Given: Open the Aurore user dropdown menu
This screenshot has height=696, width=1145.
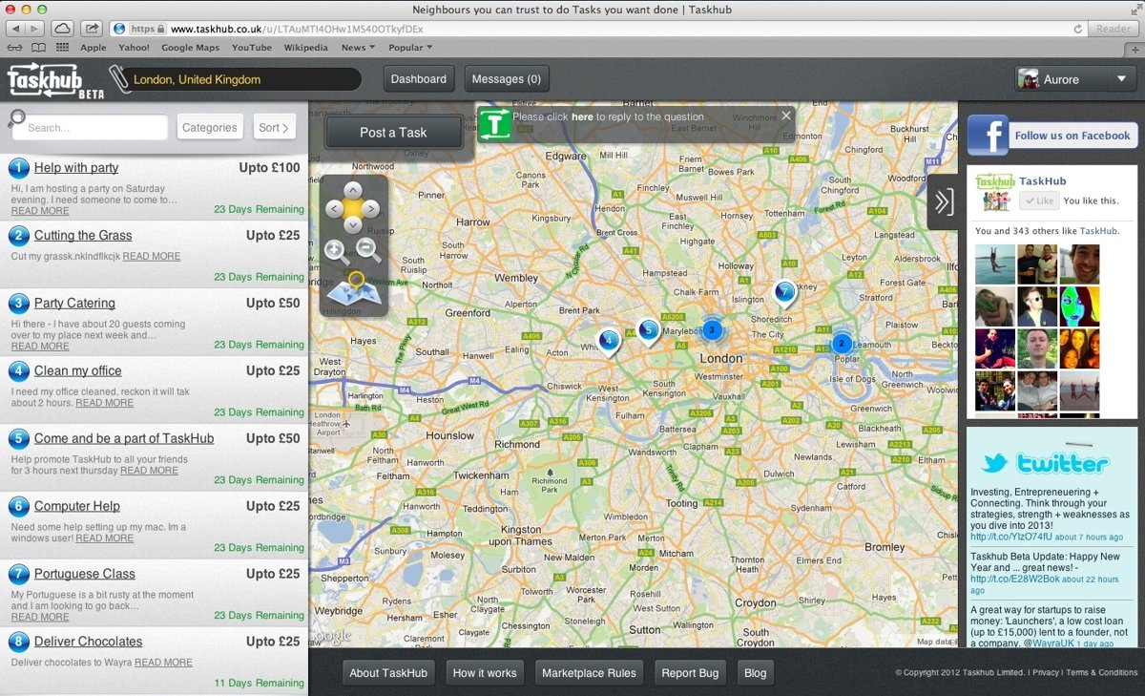Looking at the screenshot, I should [1074, 79].
